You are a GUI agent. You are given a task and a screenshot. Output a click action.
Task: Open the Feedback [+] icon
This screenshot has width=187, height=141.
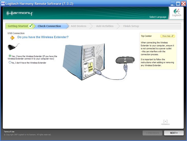coord(165,122)
